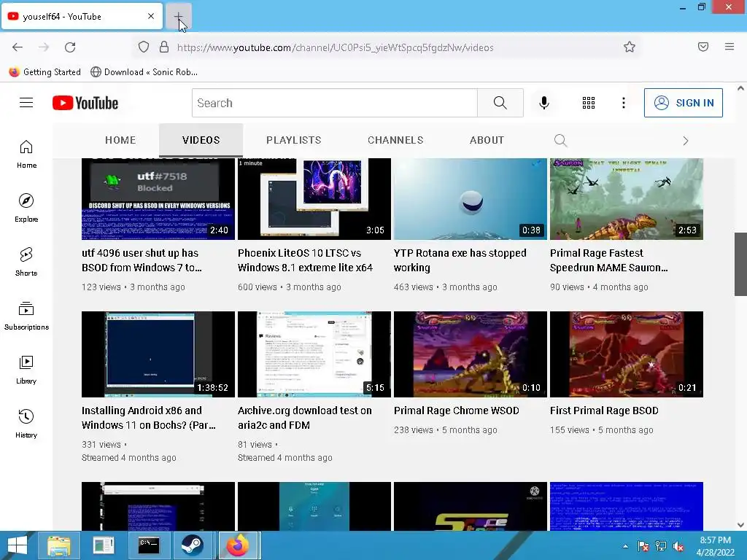747x560 pixels.
Task: Select Home in the sidebar
Action: pyautogui.click(x=26, y=155)
